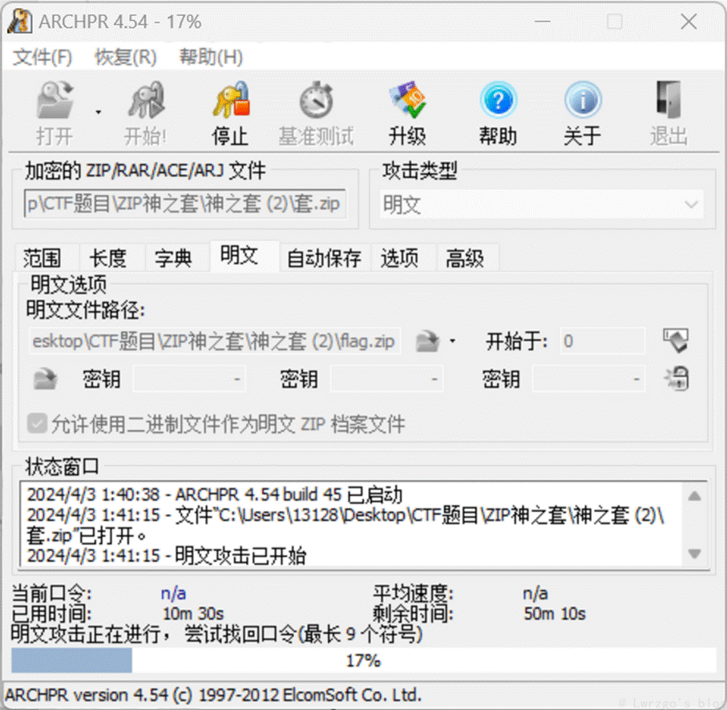Switch to the 自动保存 tab
727x710 pixels.
tap(324, 258)
